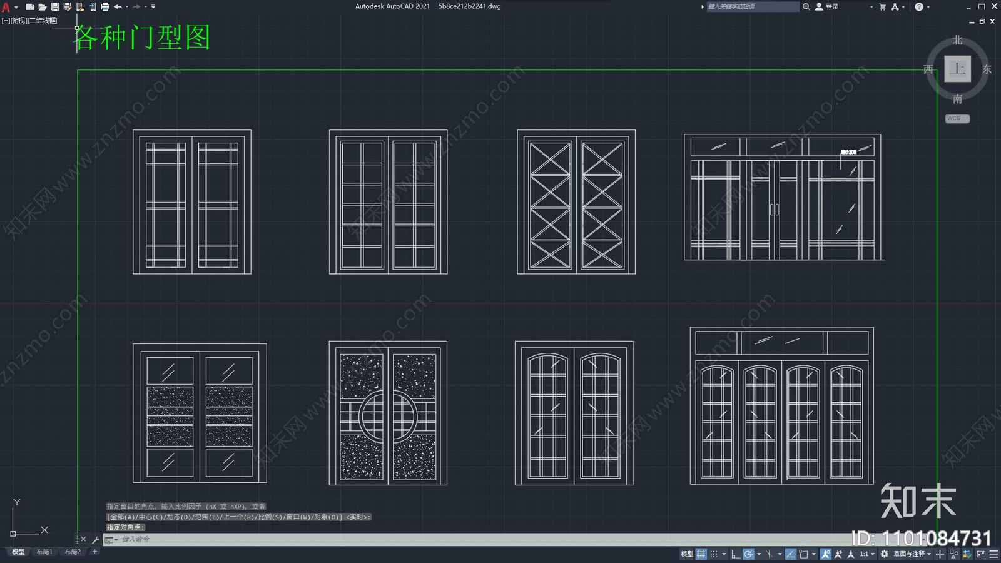Expand the snap mode settings dropdown arrow
This screenshot has height=563, width=1001.
[724, 554]
